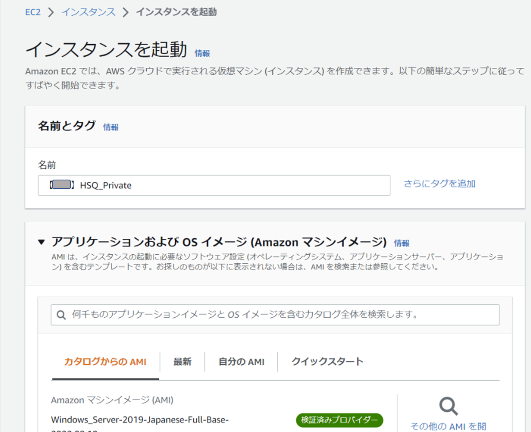Open the EC2 breadcrumb link
Screen dimensions: 531x432
coord(33,12)
